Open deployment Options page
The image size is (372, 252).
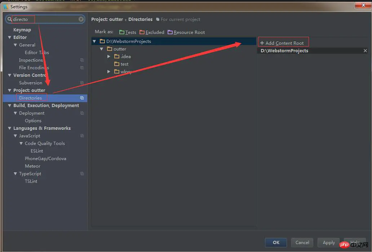33,121
